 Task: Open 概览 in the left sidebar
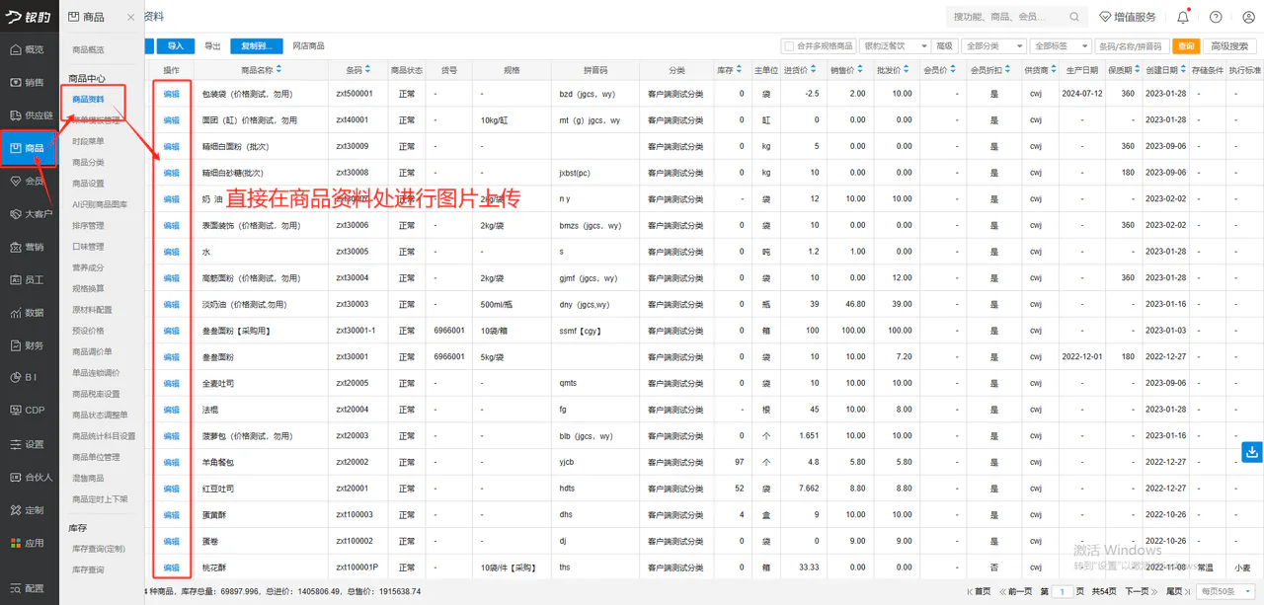pyautogui.click(x=29, y=49)
